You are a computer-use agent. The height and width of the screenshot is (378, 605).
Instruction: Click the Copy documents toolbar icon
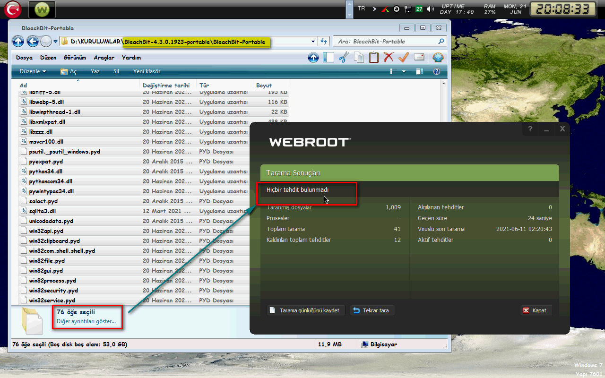point(359,58)
